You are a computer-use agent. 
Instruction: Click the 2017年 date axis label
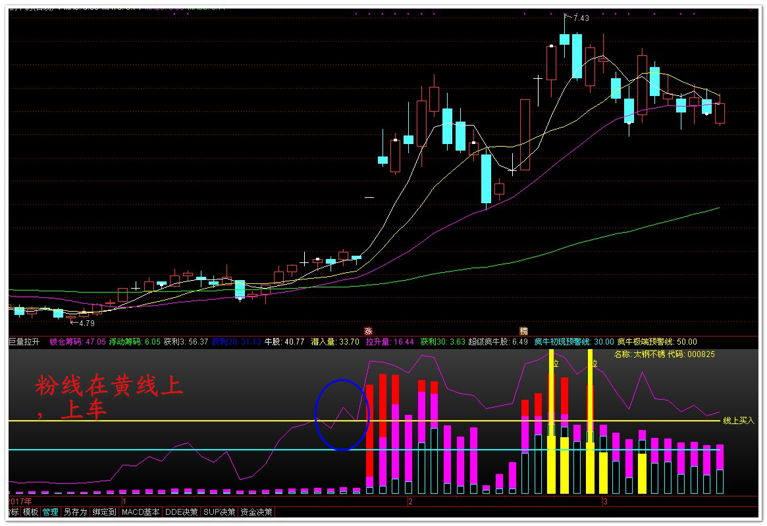20,501
